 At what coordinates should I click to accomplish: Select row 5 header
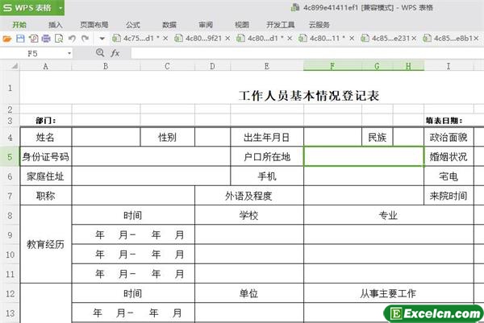tap(10, 156)
